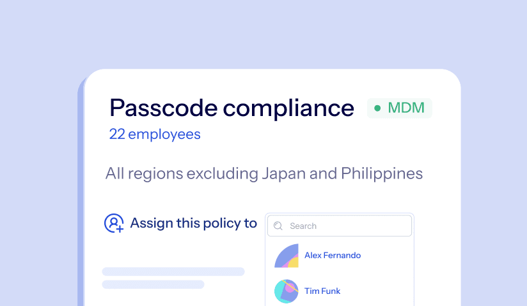Click the MDM badge text
527x306 pixels.
click(x=407, y=108)
